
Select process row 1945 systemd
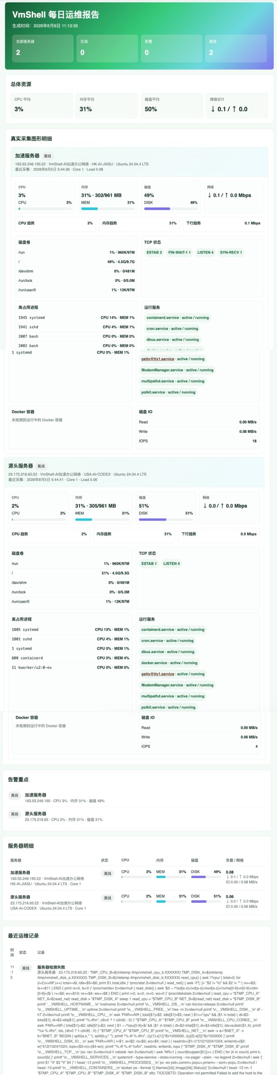pyautogui.click(x=76, y=317)
